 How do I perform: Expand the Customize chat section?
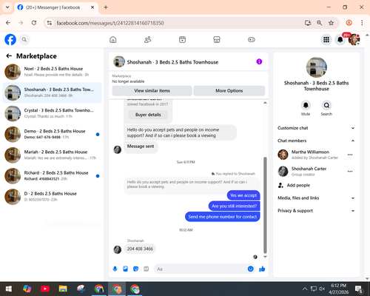(317, 128)
